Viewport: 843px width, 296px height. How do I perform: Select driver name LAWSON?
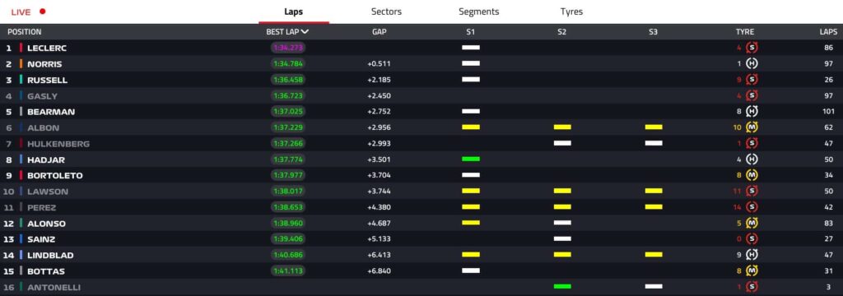48,192
